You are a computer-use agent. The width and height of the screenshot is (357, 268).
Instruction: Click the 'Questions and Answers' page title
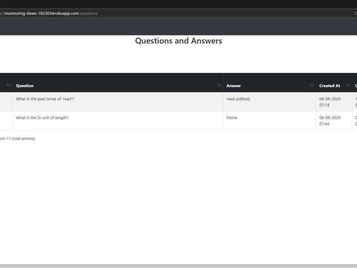[x=178, y=41]
